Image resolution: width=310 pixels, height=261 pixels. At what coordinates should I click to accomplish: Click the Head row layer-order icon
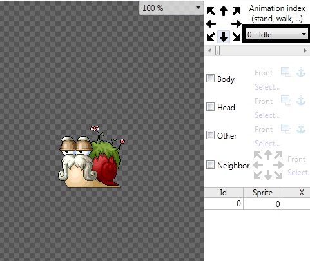(x=286, y=101)
